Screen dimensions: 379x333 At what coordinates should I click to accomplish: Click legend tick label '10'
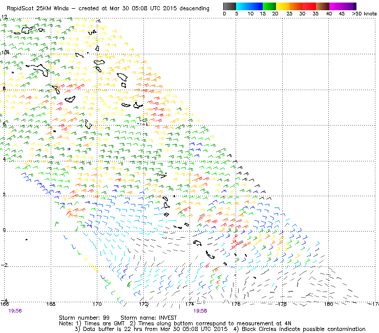[x=250, y=14]
